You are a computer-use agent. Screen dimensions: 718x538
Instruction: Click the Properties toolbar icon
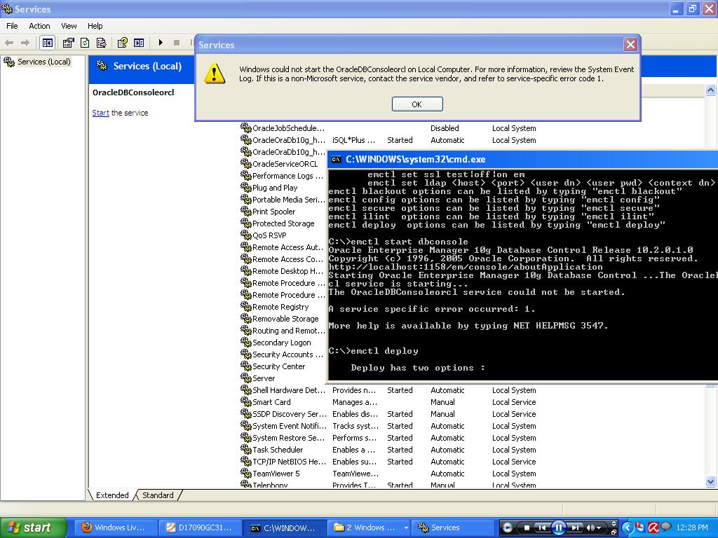68,43
